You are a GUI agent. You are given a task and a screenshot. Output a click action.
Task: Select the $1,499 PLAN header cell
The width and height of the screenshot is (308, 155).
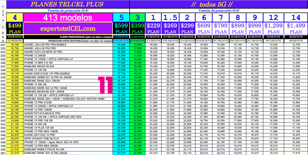[x=296, y=29]
